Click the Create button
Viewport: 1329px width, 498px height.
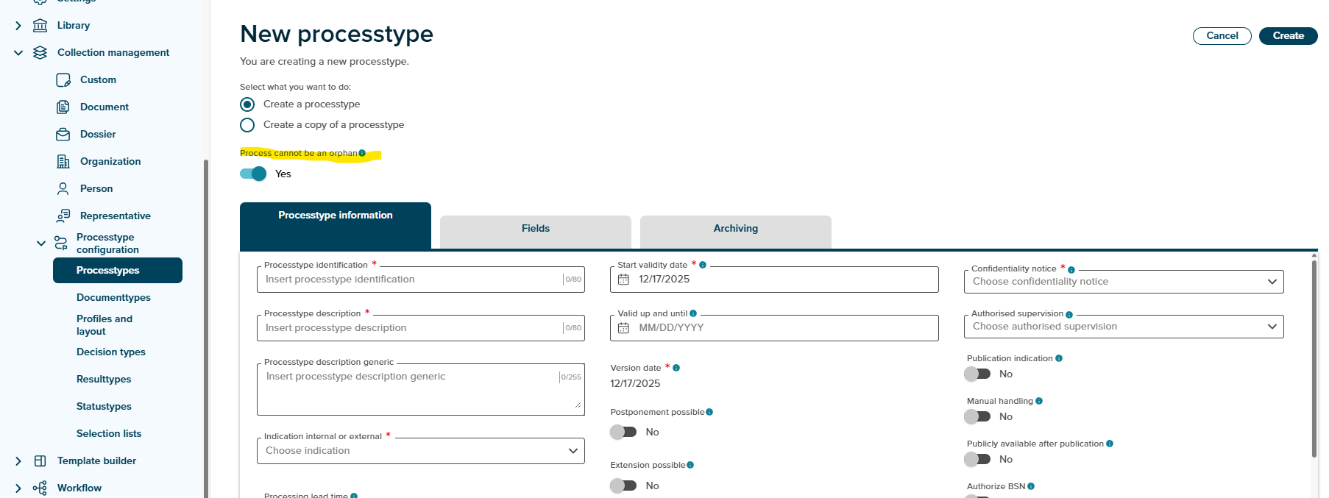1288,35
